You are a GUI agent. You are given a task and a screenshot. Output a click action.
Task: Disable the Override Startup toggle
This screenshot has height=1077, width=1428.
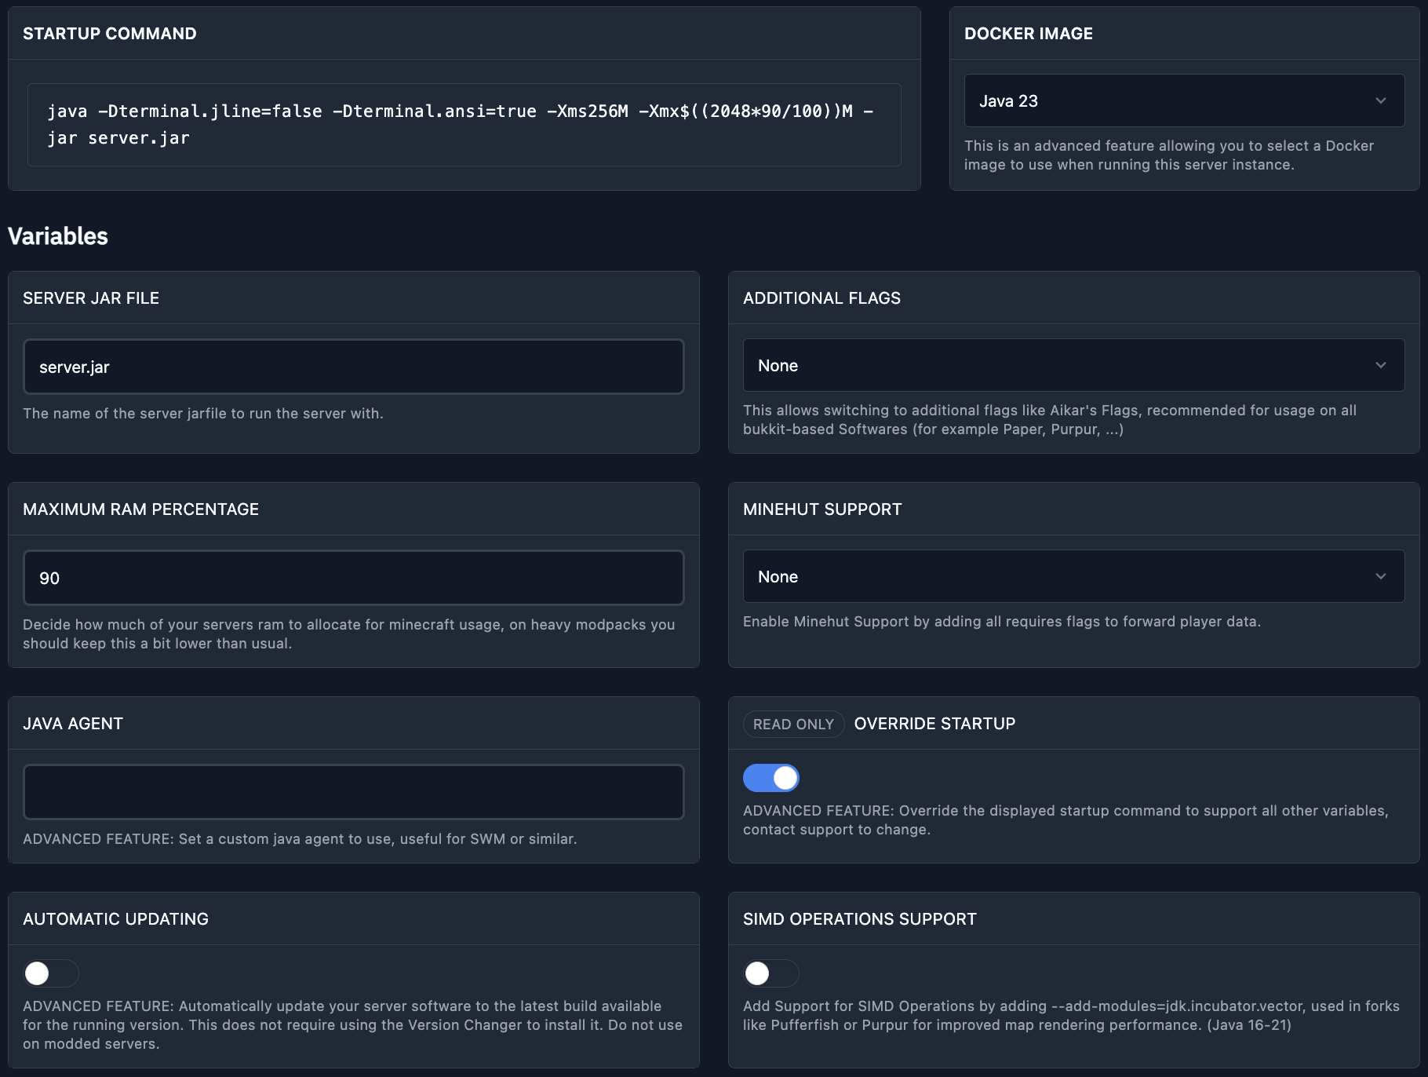tap(771, 777)
